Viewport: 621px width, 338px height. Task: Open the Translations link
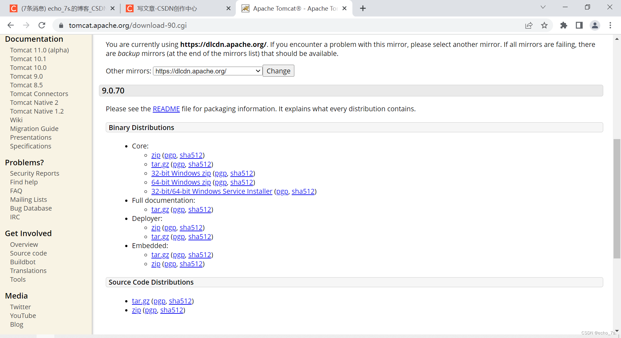[28, 271]
